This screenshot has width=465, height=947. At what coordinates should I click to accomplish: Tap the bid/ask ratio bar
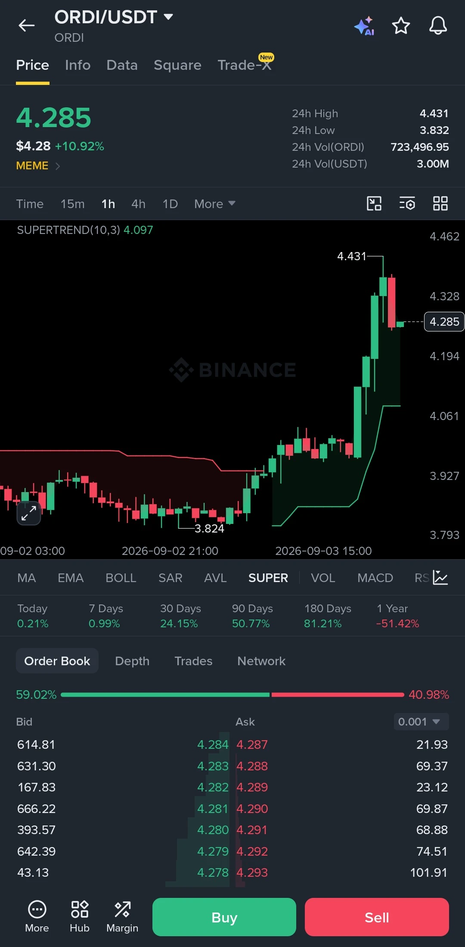coord(232,695)
